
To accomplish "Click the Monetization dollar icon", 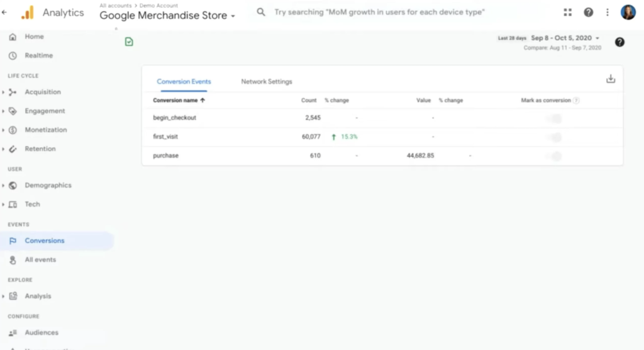I will (13, 130).
